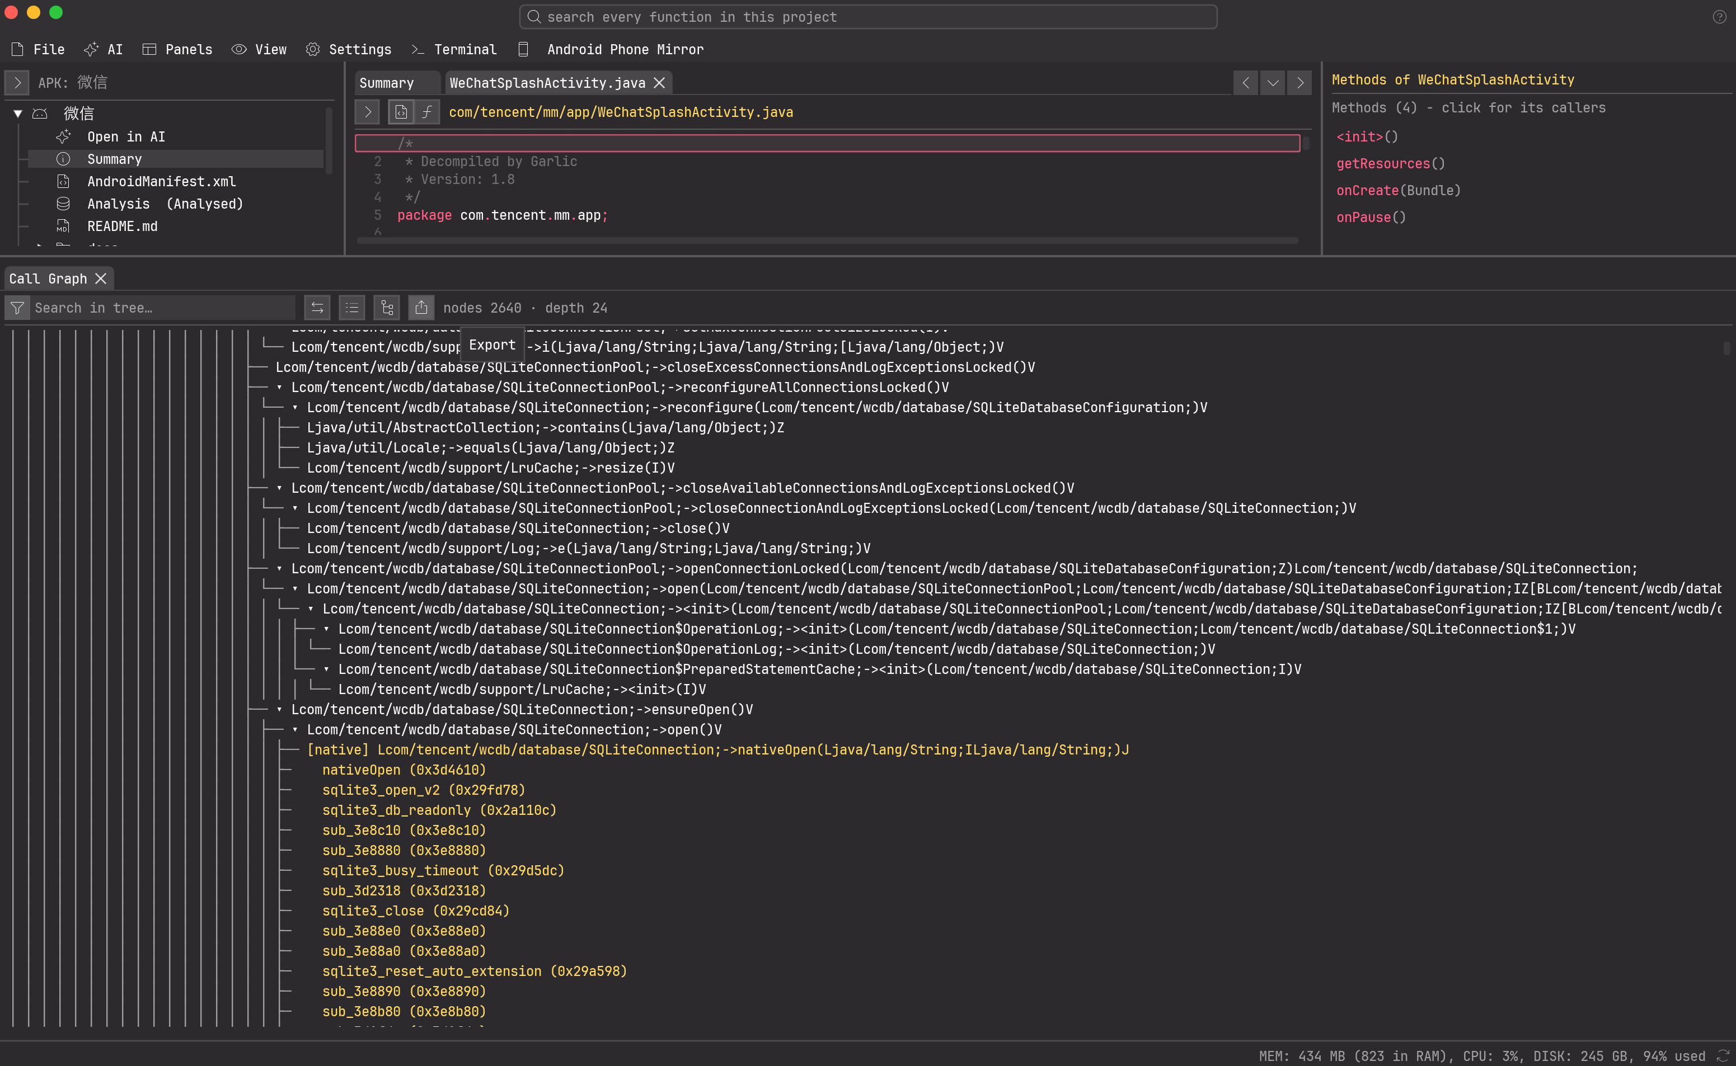
Task: Open the Settings menu
Action: (x=349, y=49)
